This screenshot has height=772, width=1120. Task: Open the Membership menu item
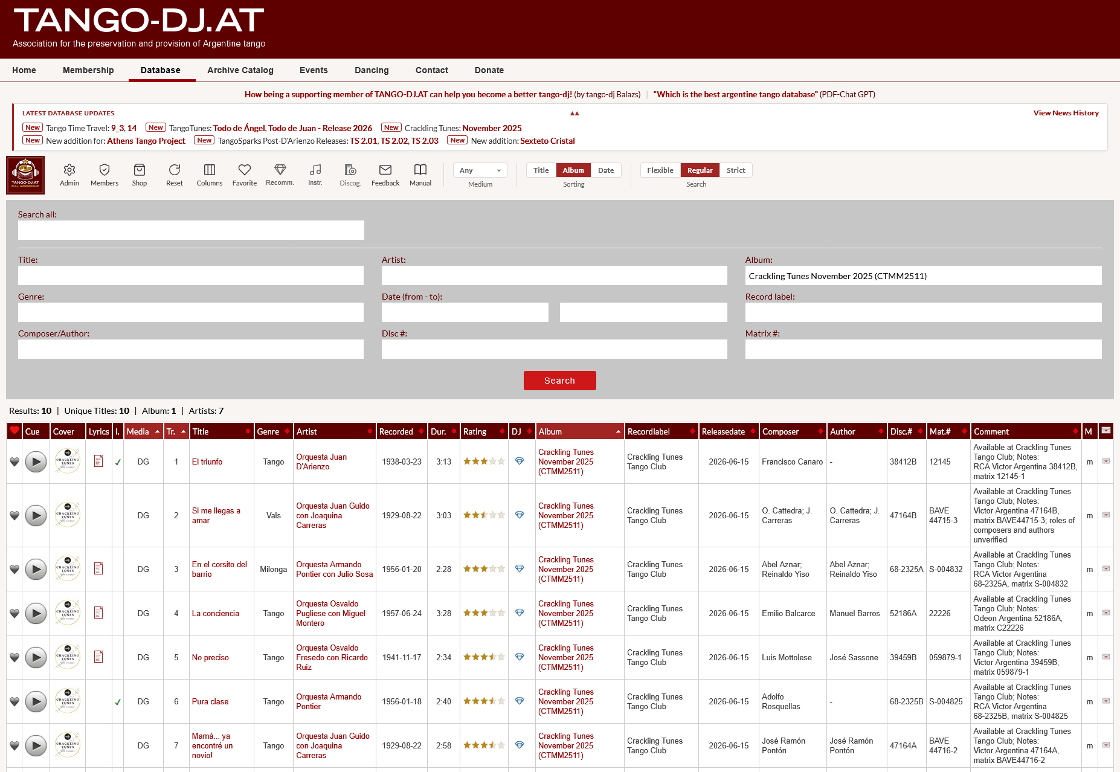pos(88,70)
